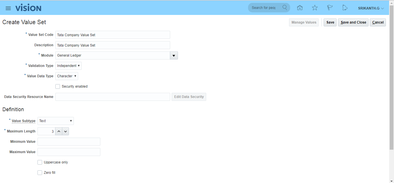Check the Uppercase only option
Viewport: 394px width, 183px height.
pos(40,162)
